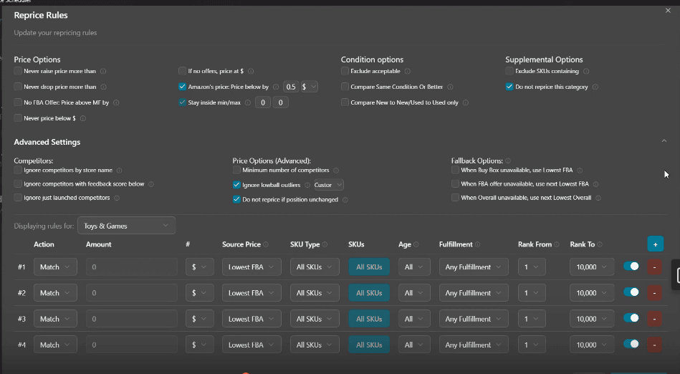Click the blue plus add-rule icon
Viewport: 680px width, 374px height.
coord(654,244)
